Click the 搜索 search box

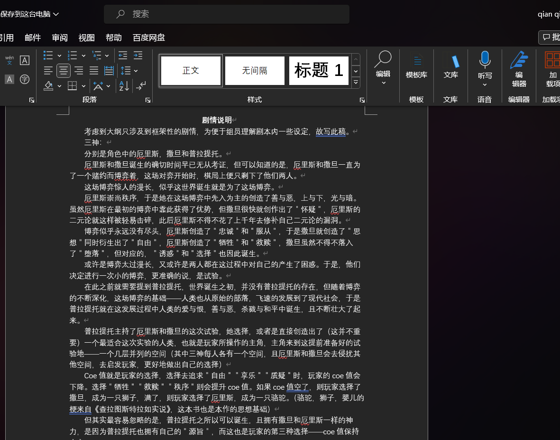[x=227, y=14]
